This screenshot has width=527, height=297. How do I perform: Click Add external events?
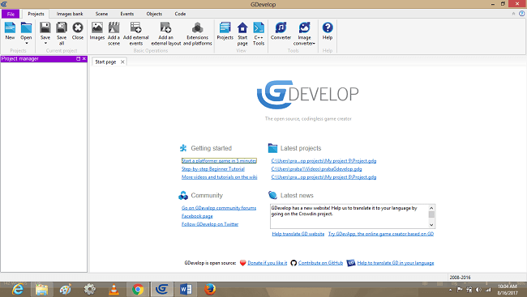pos(135,33)
